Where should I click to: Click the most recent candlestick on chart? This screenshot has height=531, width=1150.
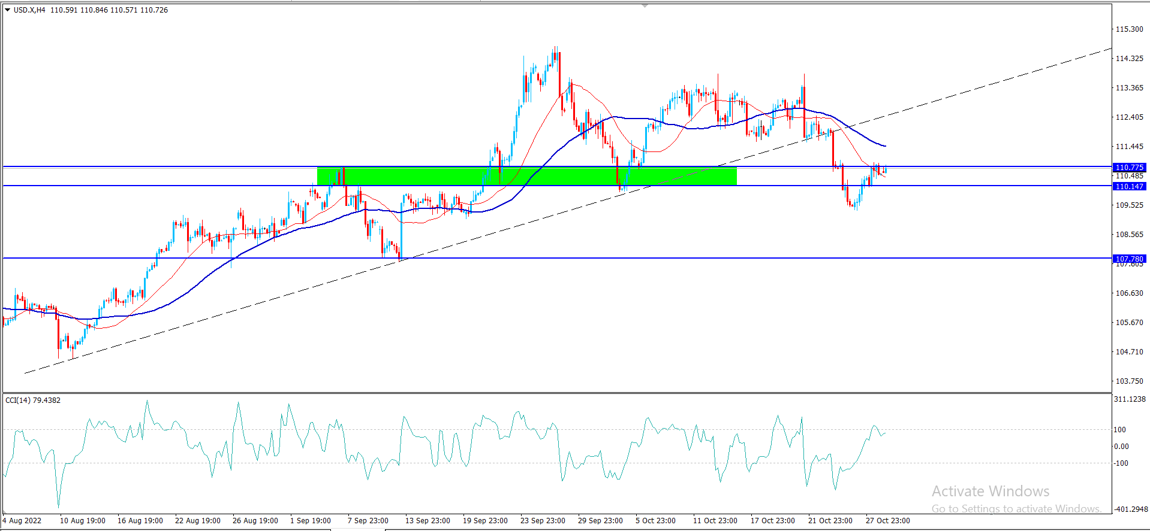885,171
